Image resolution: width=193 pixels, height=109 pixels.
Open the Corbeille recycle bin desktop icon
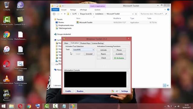pos(7,6)
